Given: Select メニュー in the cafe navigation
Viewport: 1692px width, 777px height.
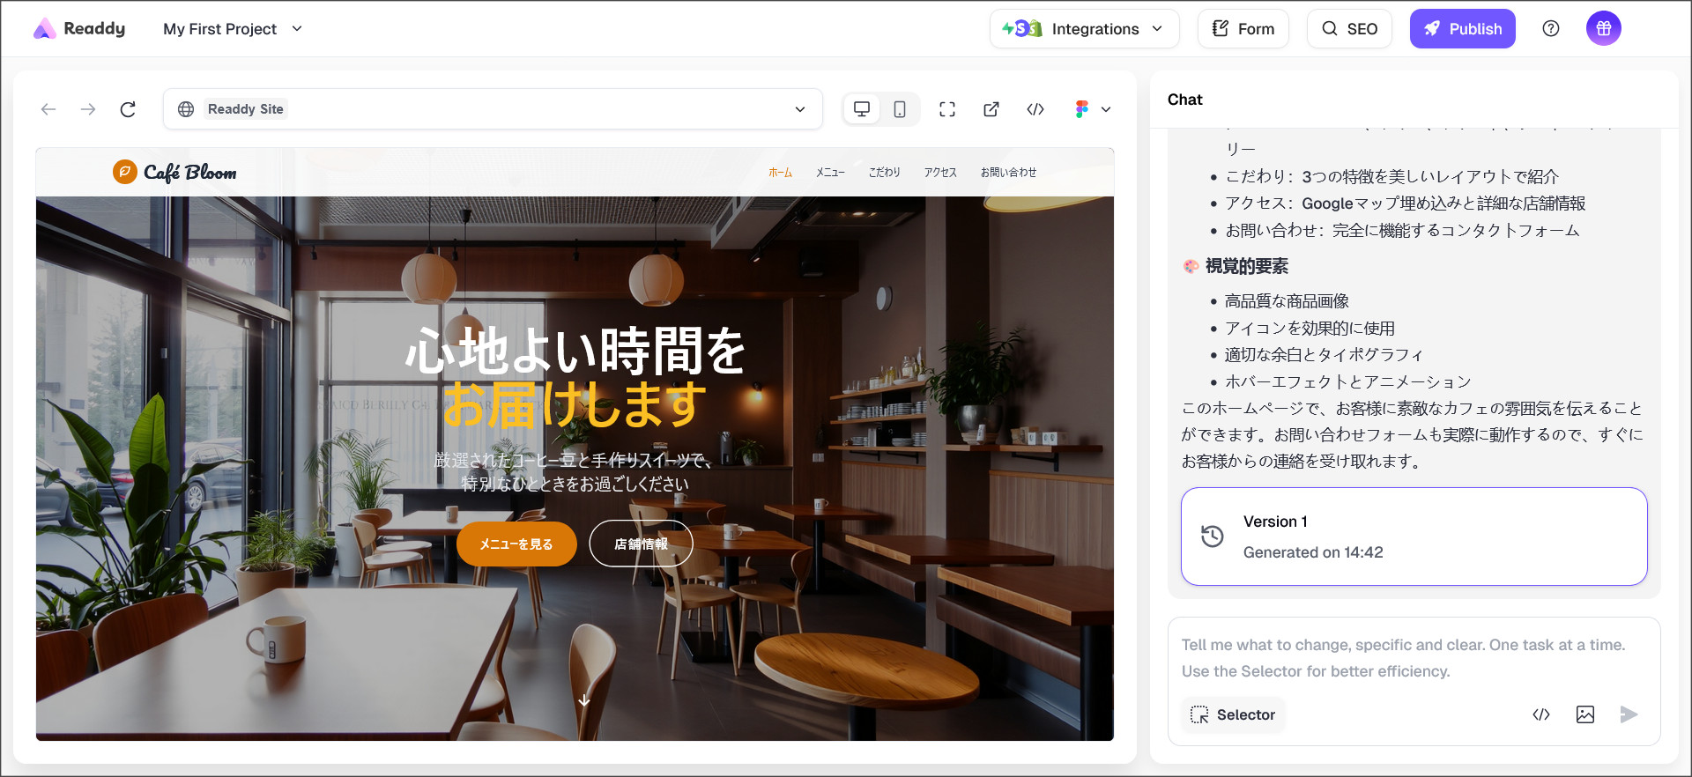Looking at the screenshot, I should pyautogui.click(x=830, y=173).
